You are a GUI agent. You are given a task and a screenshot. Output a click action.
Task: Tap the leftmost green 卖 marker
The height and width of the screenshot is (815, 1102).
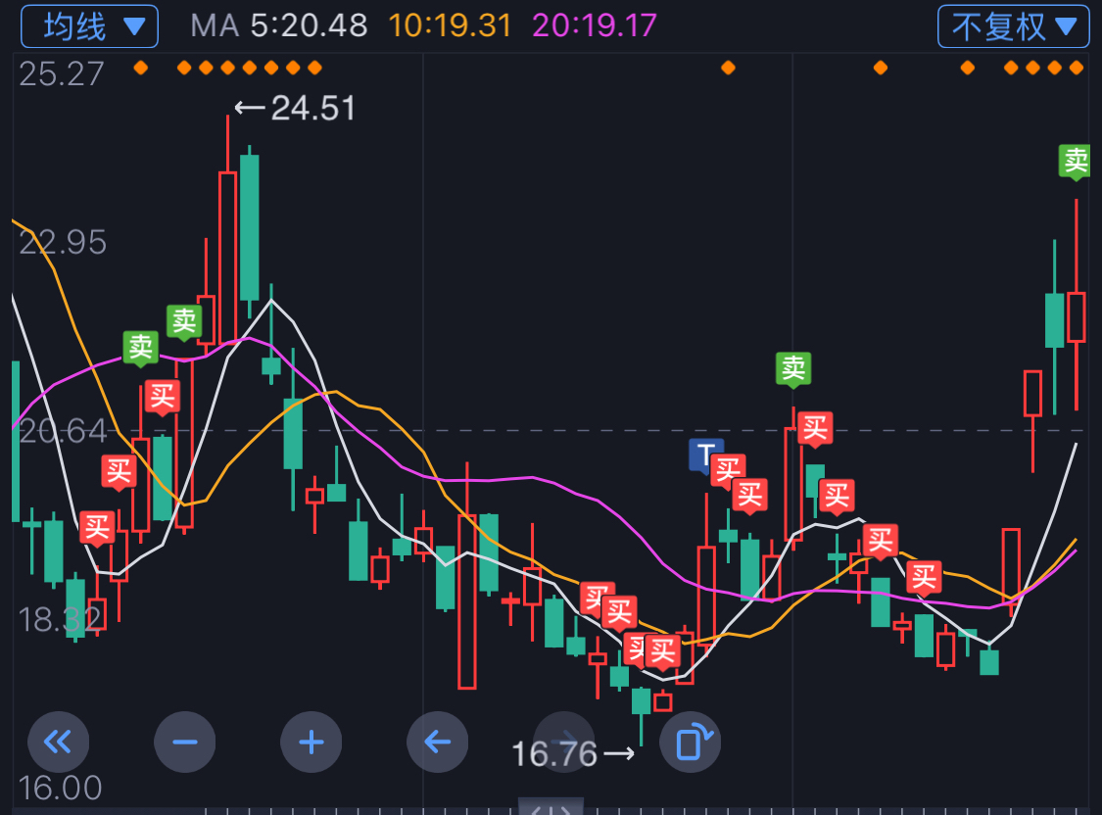[x=140, y=348]
